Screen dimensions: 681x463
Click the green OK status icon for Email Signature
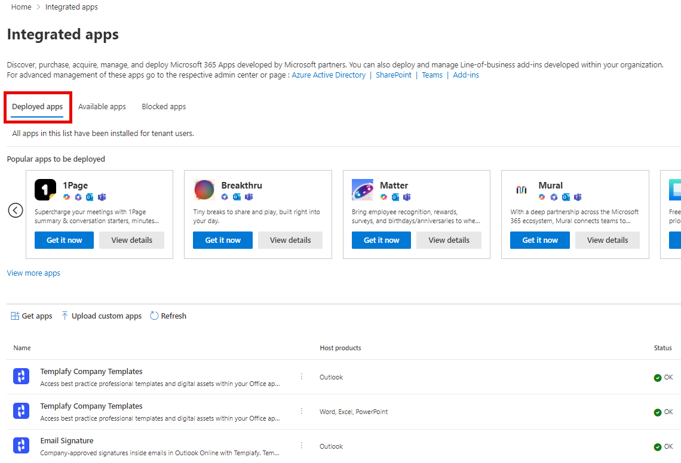(x=658, y=447)
